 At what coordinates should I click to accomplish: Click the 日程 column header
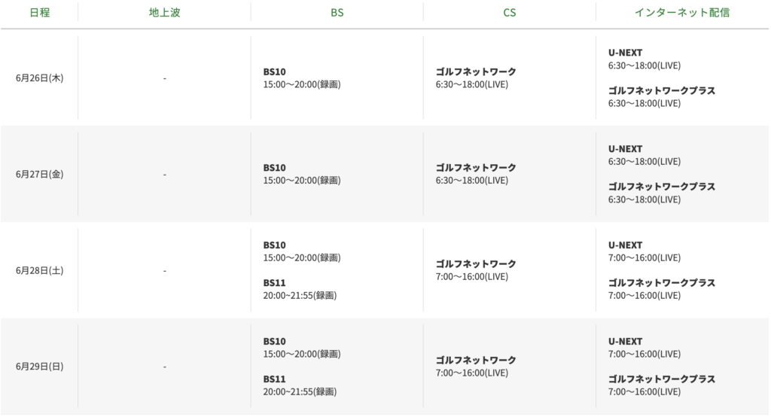[39, 13]
